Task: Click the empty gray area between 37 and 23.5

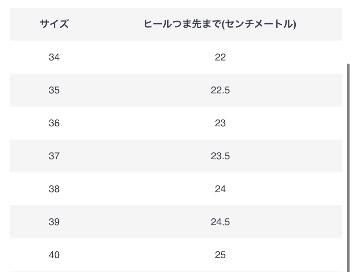Action: (136, 156)
